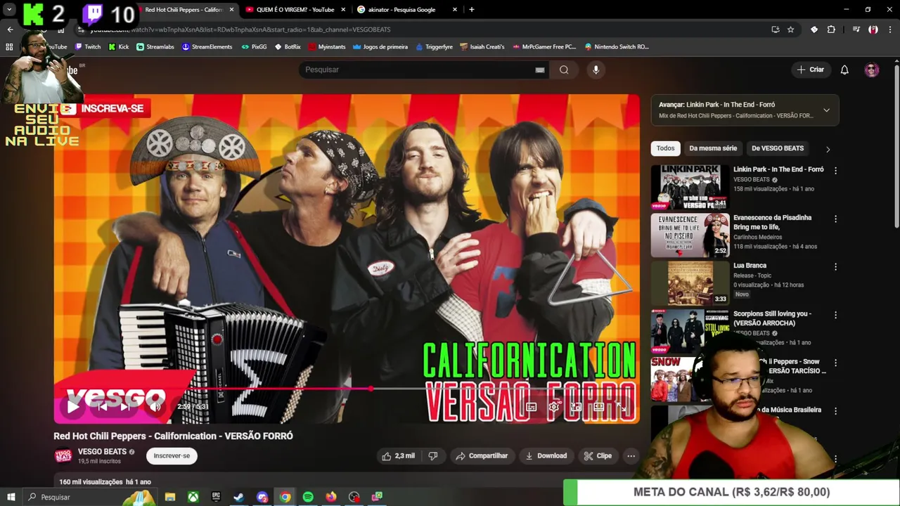900x506 pixels.
Task: Toggle theater mode in player
Action: [x=599, y=406]
